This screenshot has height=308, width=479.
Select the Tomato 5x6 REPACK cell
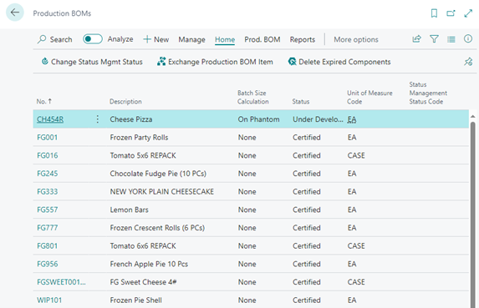click(143, 155)
